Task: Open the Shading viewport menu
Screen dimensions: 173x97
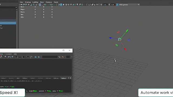Action: [28, 2]
